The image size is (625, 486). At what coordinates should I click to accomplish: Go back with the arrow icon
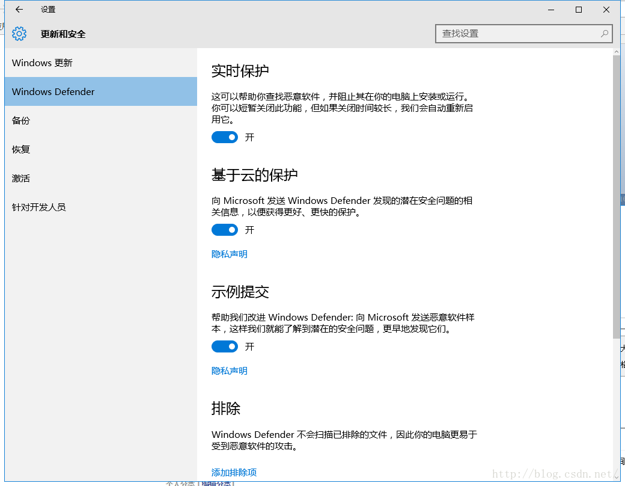coord(19,10)
